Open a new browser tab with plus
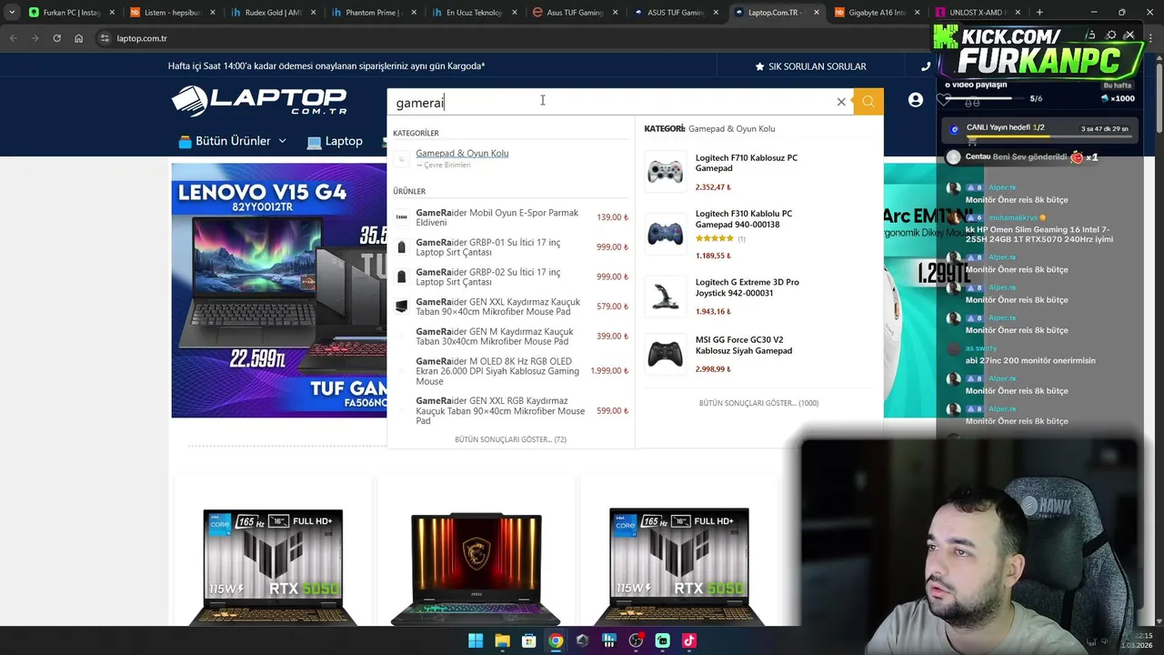1164x655 pixels. [1039, 13]
